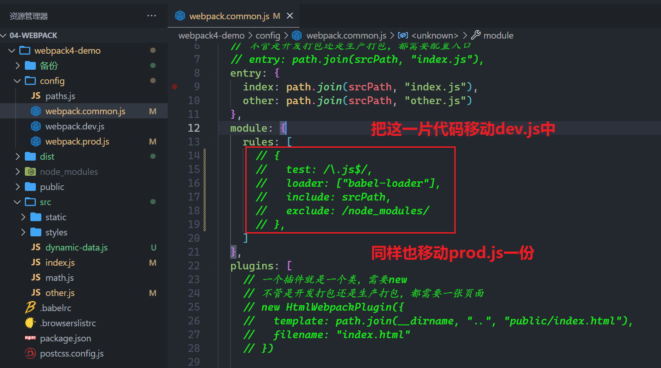Click the static folder icon
Viewport: 661px width, 368px height.
(x=36, y=217)
